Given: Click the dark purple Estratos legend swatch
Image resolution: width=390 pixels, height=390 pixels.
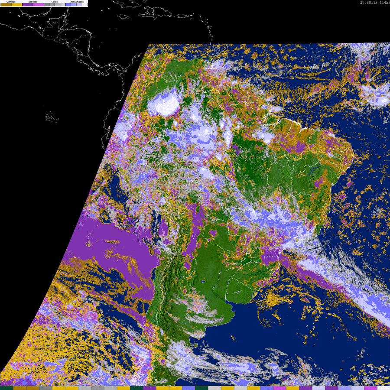Looking at the screenshot, I should (28, 4).
